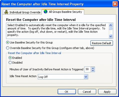Viewport: 119px width, 97px height.
Task: Increase minutes with spinner up arrow
Action: [93, 68]
